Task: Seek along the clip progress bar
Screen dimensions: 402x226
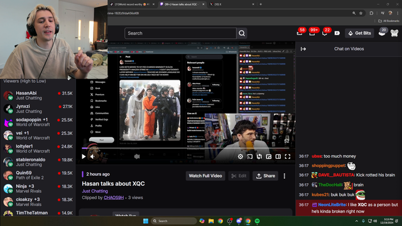Action: 186,148
